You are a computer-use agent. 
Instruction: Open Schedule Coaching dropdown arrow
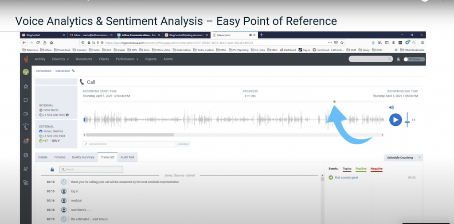coord(420,157)
